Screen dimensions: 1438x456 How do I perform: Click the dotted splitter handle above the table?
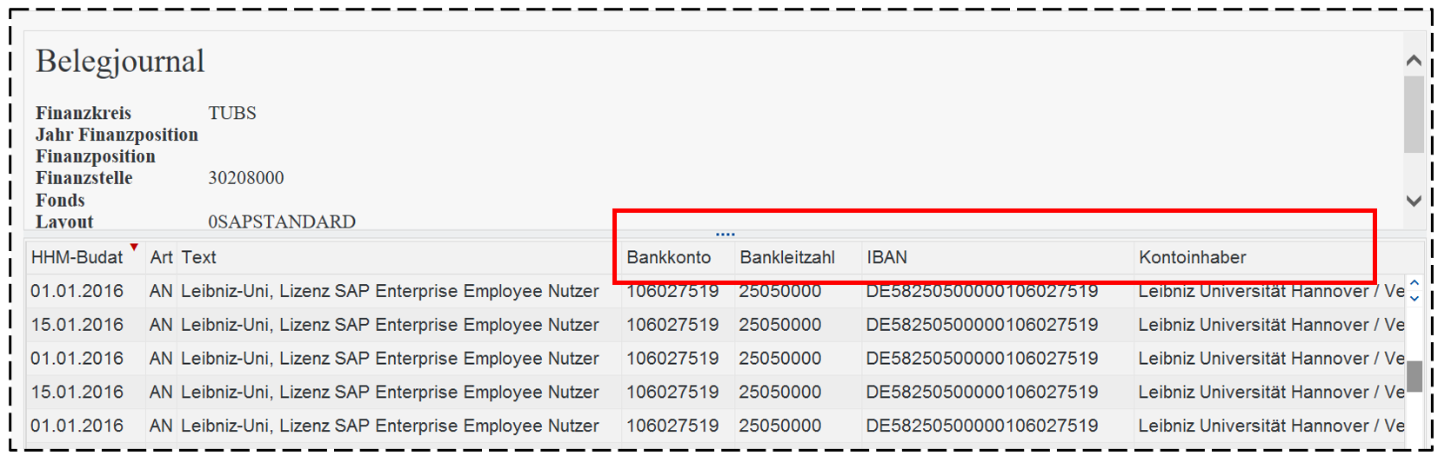coord(725,235)
